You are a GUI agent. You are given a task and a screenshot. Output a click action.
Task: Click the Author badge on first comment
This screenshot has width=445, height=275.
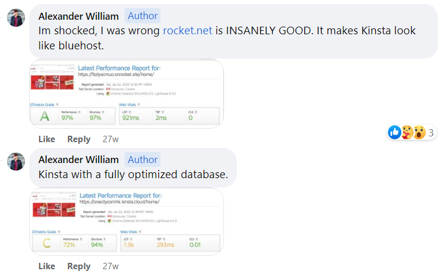pos(143,16)
